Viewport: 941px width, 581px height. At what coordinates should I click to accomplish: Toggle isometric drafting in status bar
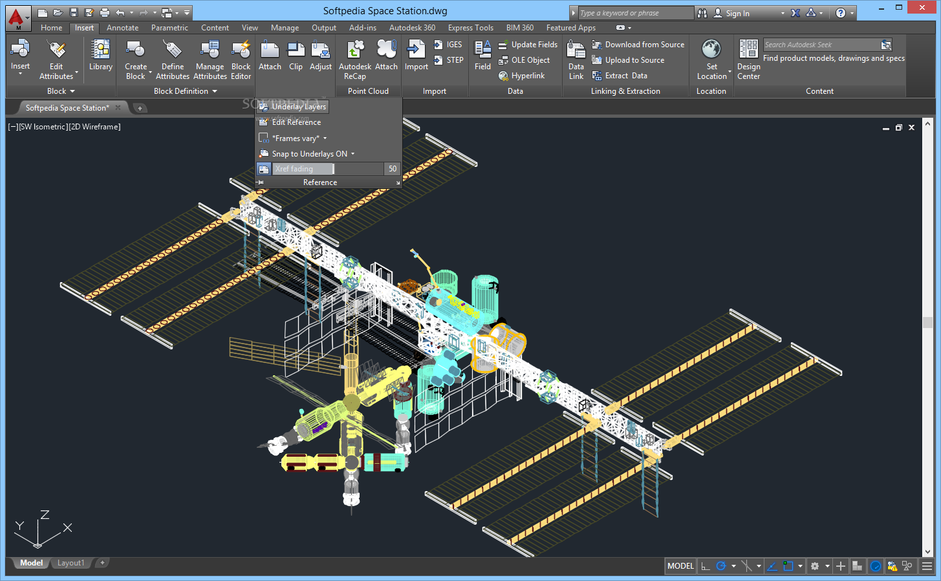click(746, 566)
